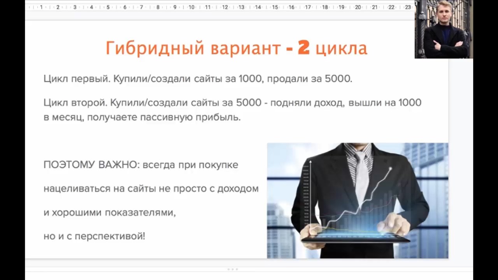Click the speaker notes three-dot handle

(x=232, y=269)
